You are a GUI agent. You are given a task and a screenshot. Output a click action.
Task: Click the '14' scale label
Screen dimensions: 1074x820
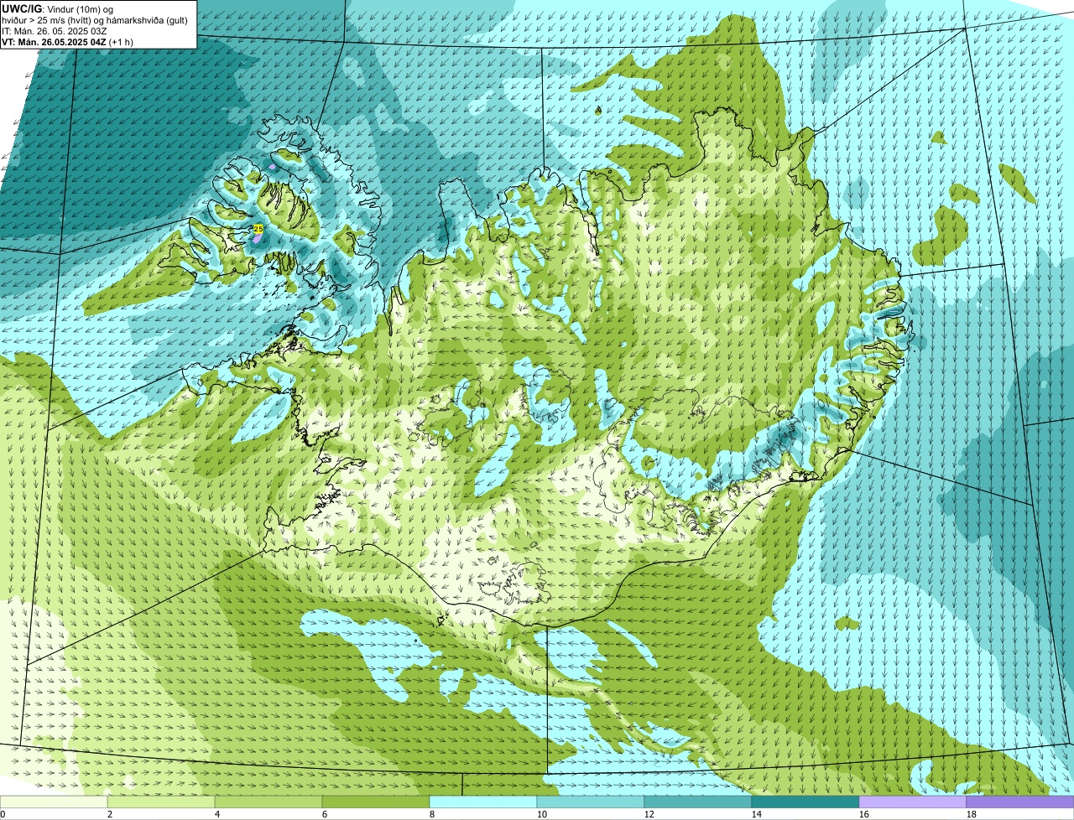(757, 814)
